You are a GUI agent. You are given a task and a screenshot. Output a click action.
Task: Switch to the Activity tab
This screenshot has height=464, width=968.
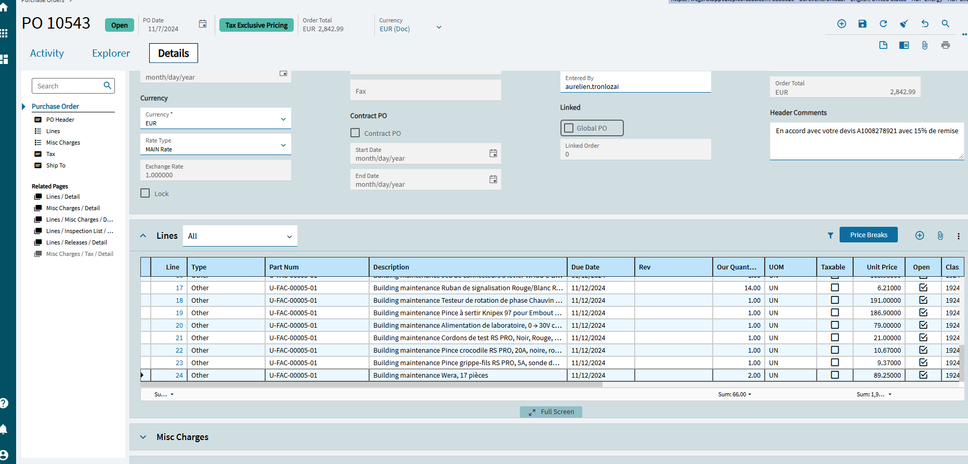point(47,53)
